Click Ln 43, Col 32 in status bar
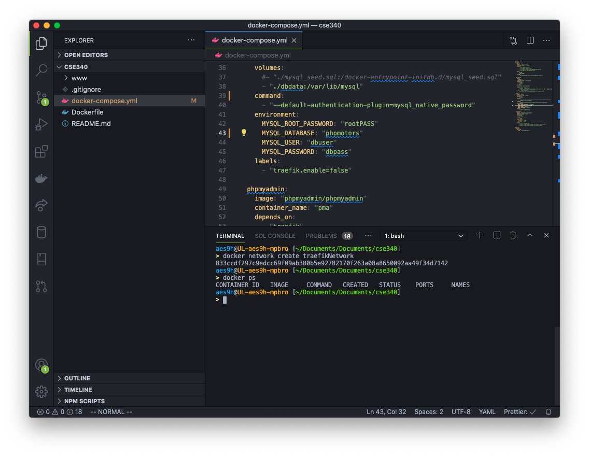Screen dimensions: 589x456 pyautogui.click(x=386, y=411)
